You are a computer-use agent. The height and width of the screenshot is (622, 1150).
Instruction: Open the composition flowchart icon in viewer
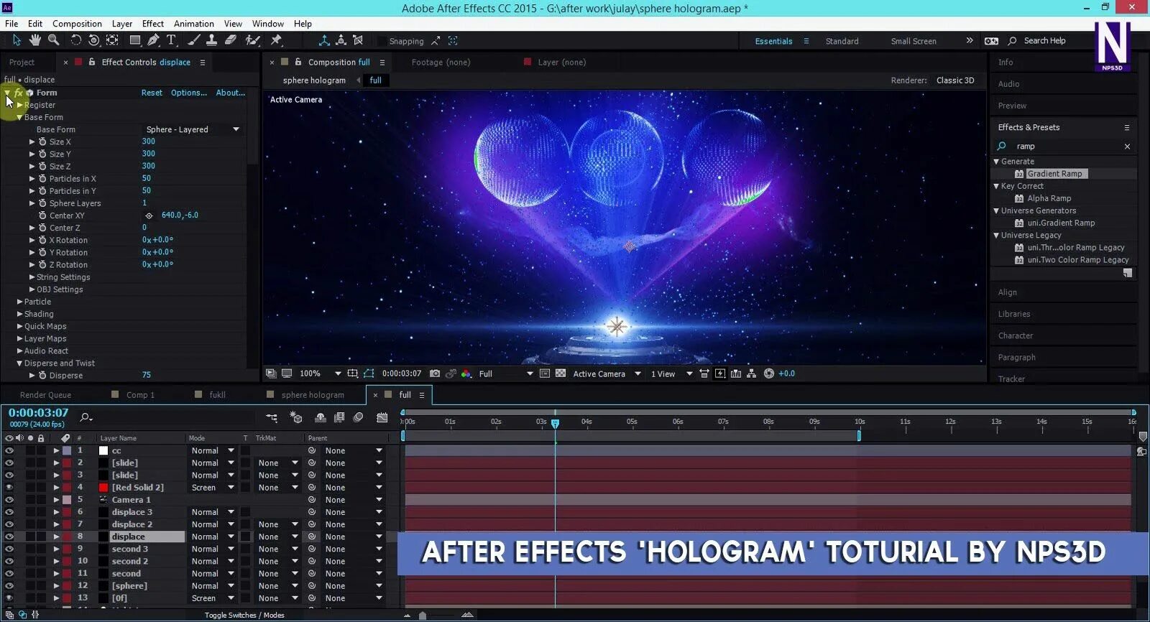click(x=751, y=373)
